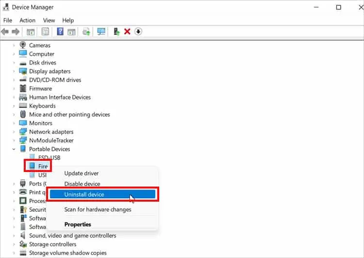Screen dimensions: 364x258
Task: Click the Keyboards icon
Action: click(23, 106)
